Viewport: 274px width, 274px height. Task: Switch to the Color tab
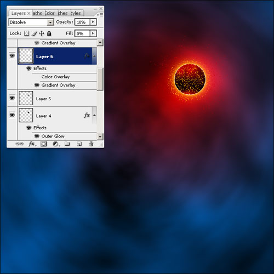50,13
